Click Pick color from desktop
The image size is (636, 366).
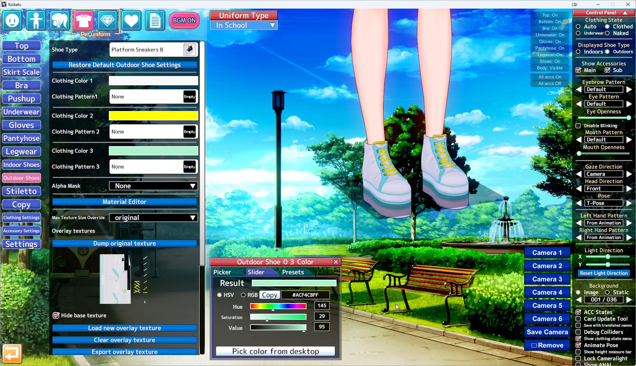pyautogui.click(x=275, y=351)
